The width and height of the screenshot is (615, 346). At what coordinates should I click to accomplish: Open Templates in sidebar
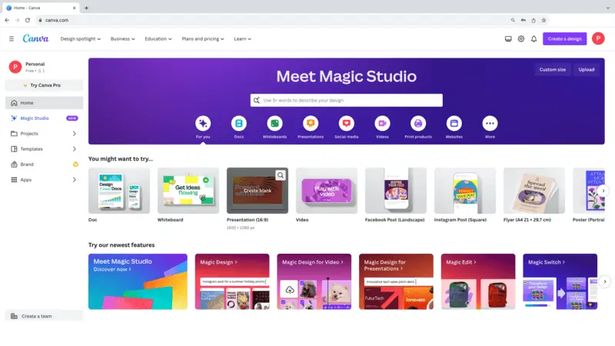pos(44,149)
